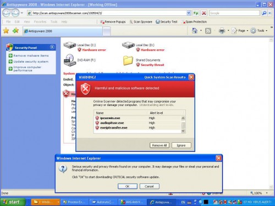Image resolution: width=275 pixels, height=206 pixels.
Task: Click Hardware error text under Local Disc (C:)
Action: pos(94,50)
